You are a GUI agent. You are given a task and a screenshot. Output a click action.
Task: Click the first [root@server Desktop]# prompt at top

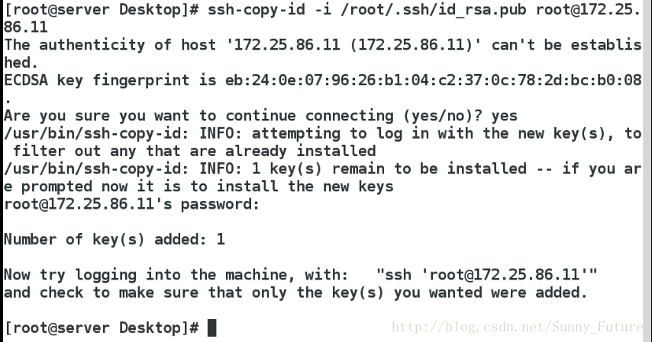[x=102, y=9]
